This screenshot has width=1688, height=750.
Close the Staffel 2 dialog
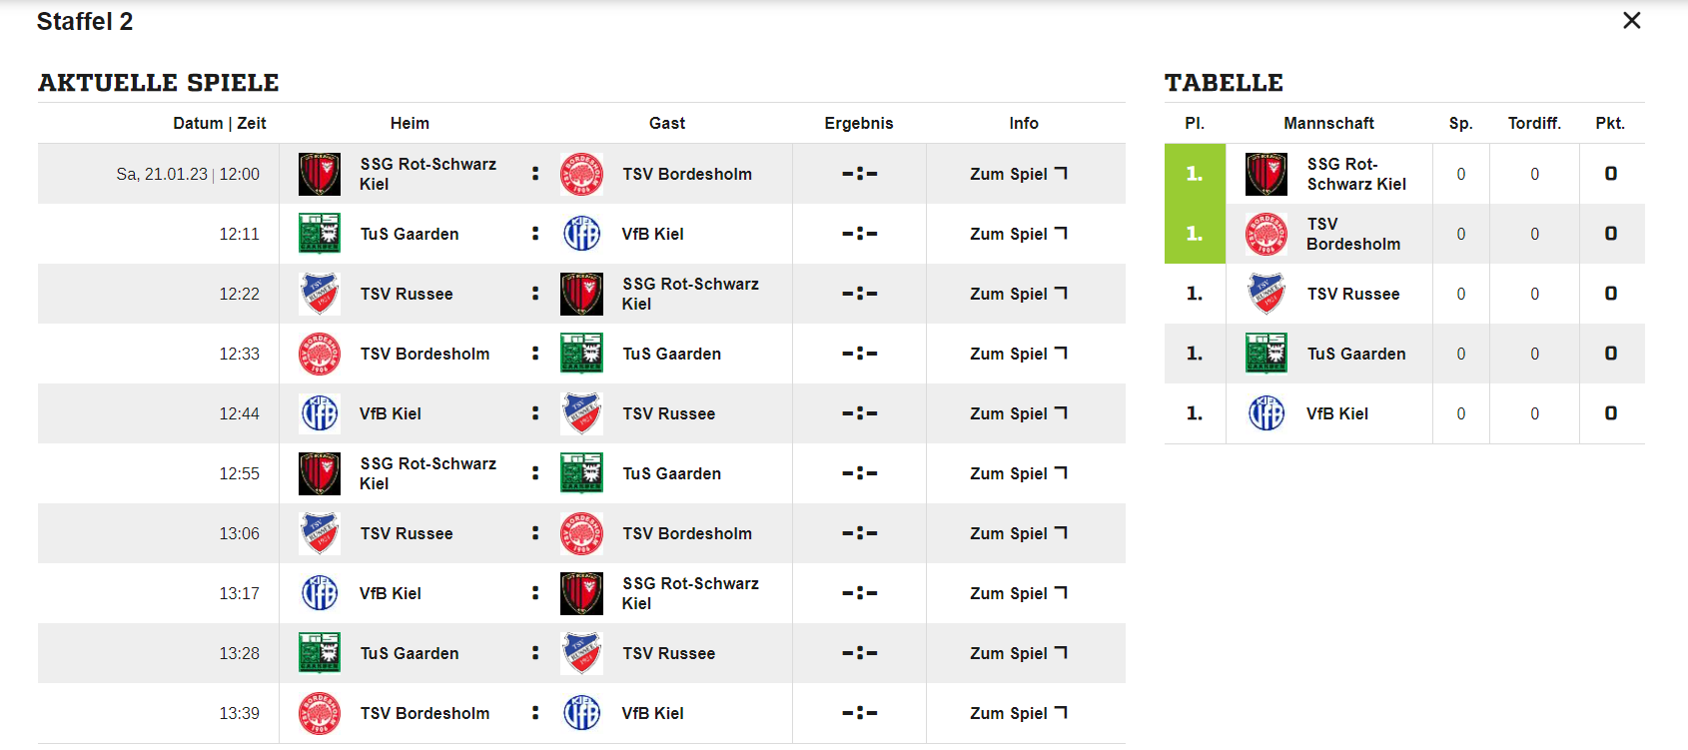tap(1632, 21)
